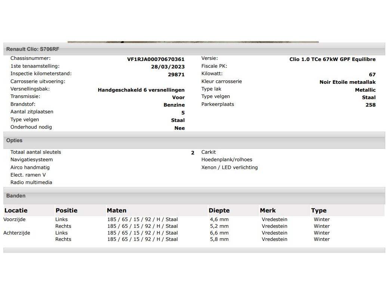Click the Type column header in Banden table
The width and height of the screenshot is (392, 294).
click(319, 211)
